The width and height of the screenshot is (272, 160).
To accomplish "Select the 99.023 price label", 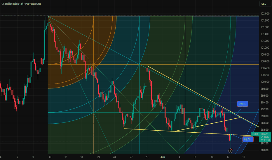I will click(243, 104).
